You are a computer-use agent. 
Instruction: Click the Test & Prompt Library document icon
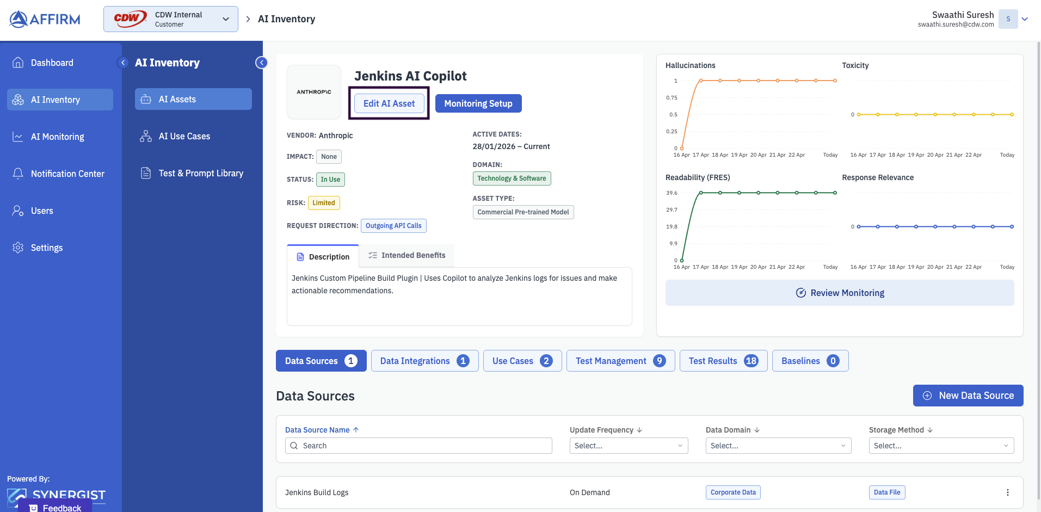(x=146, y=173)
